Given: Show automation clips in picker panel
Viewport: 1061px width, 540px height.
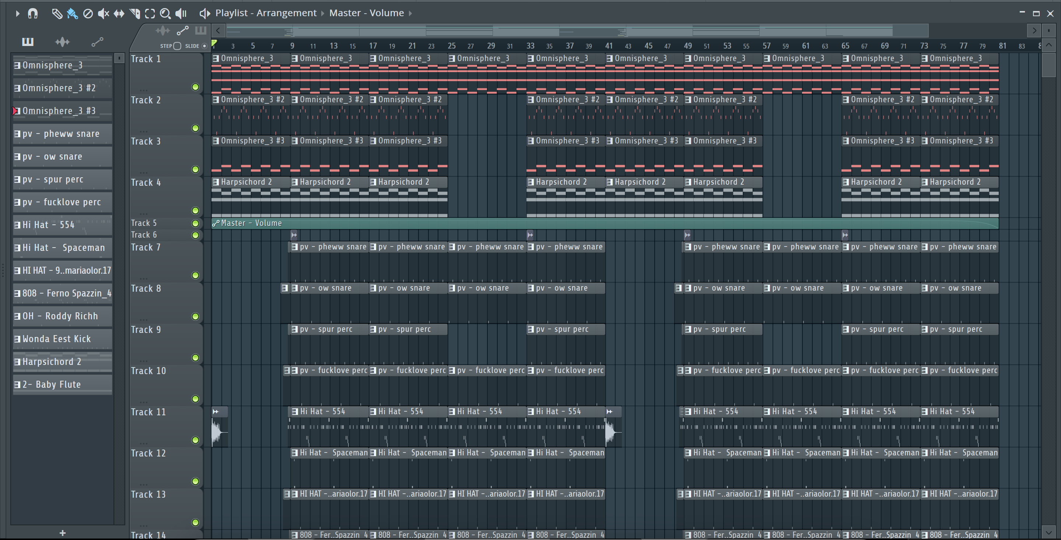Looking at the screenshot, I should tap(97, 42).
